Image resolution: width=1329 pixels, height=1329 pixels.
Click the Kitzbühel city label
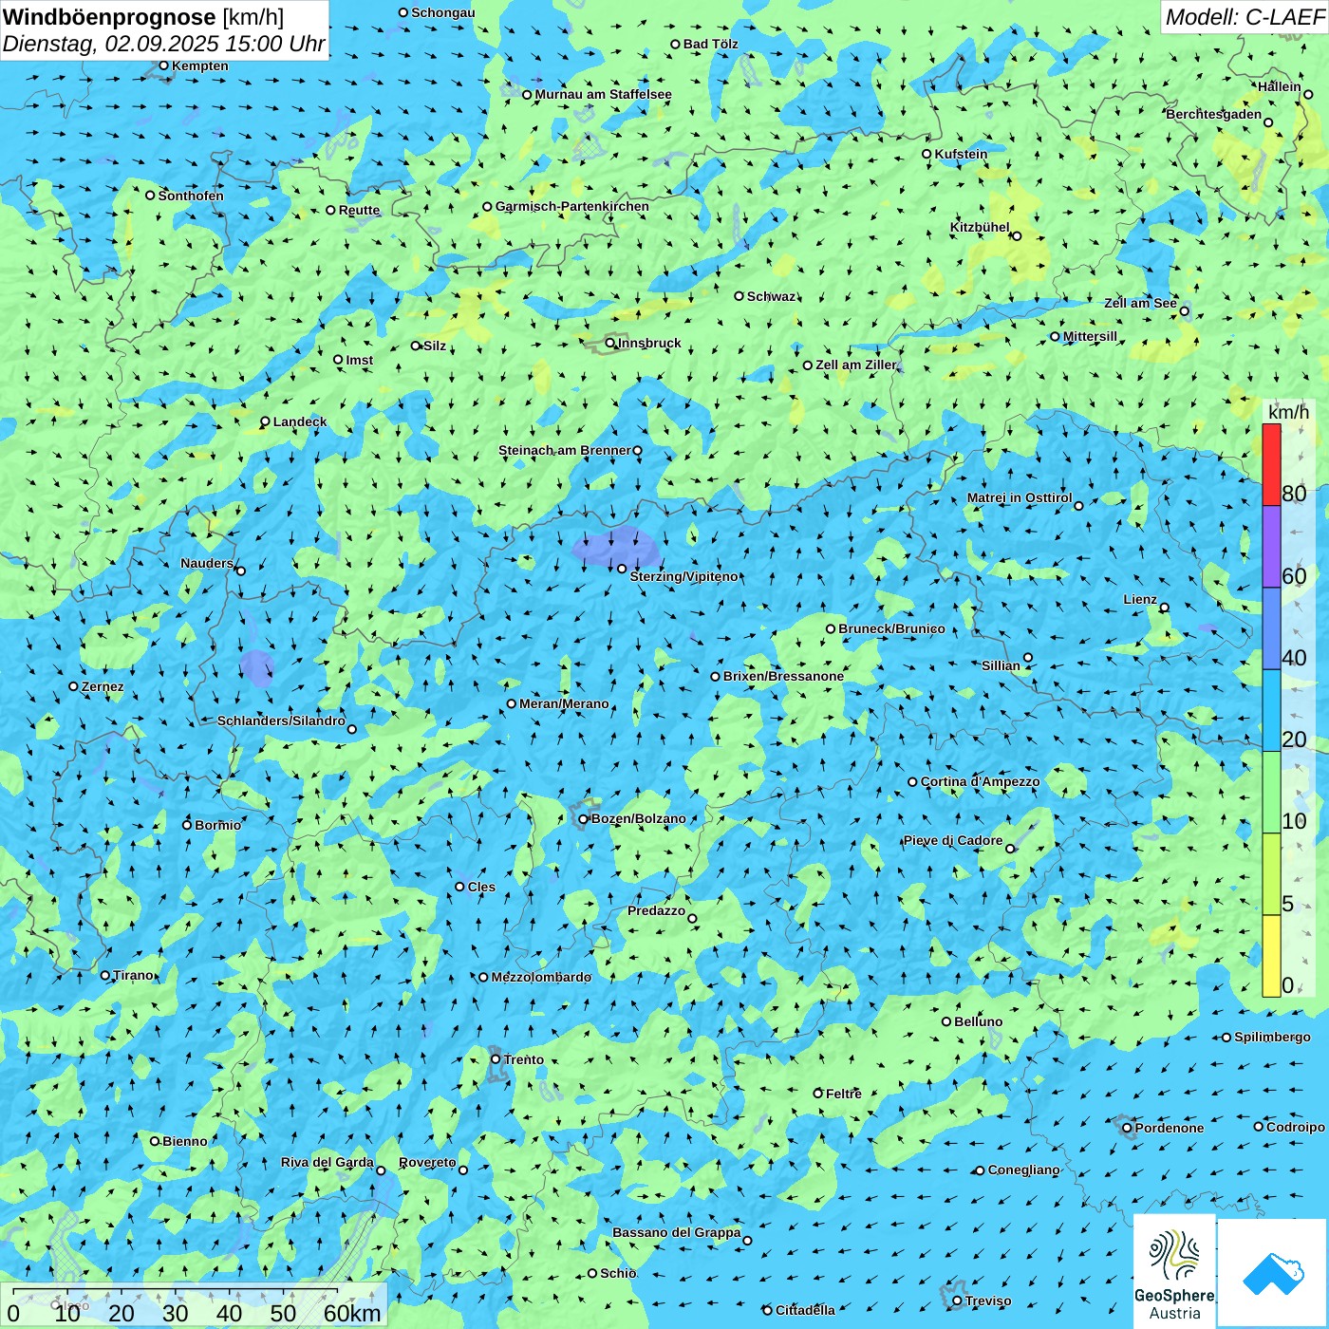tap(980, 227)
